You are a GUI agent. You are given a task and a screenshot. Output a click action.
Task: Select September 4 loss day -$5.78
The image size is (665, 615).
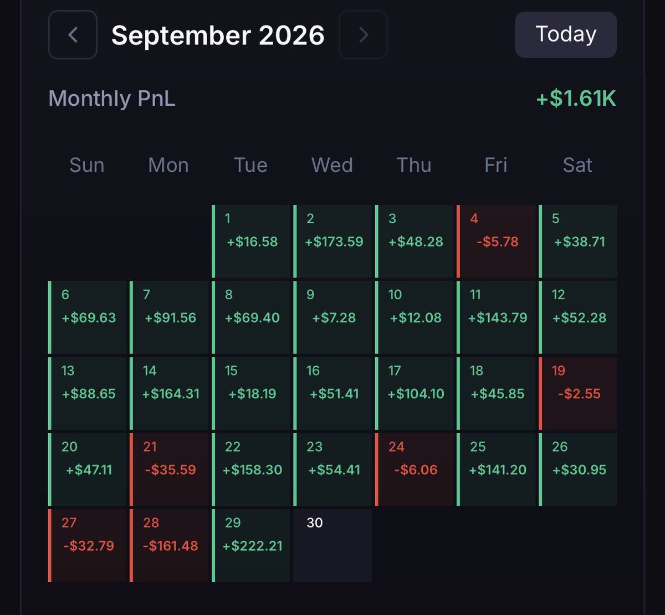497,242
